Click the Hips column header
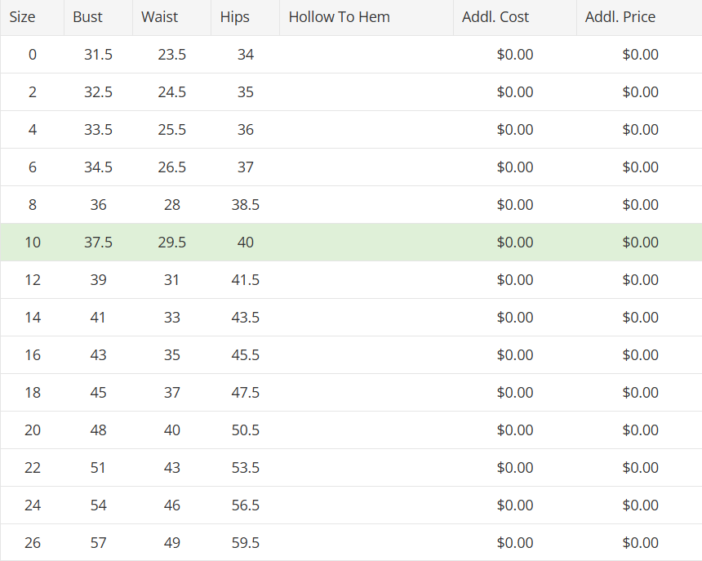This screenshot has width=702, height=561. click(246, 17)
